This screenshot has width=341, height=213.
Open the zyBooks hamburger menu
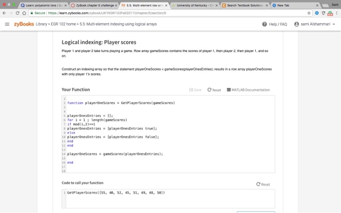coord(7,24)
